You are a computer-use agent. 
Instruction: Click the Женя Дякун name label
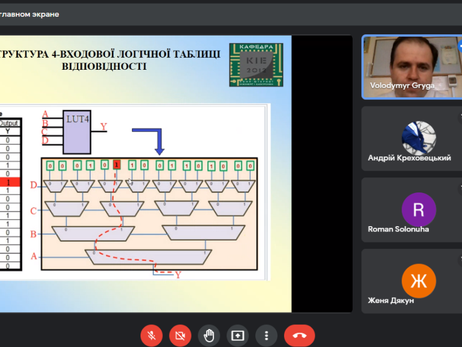point(391,301)
